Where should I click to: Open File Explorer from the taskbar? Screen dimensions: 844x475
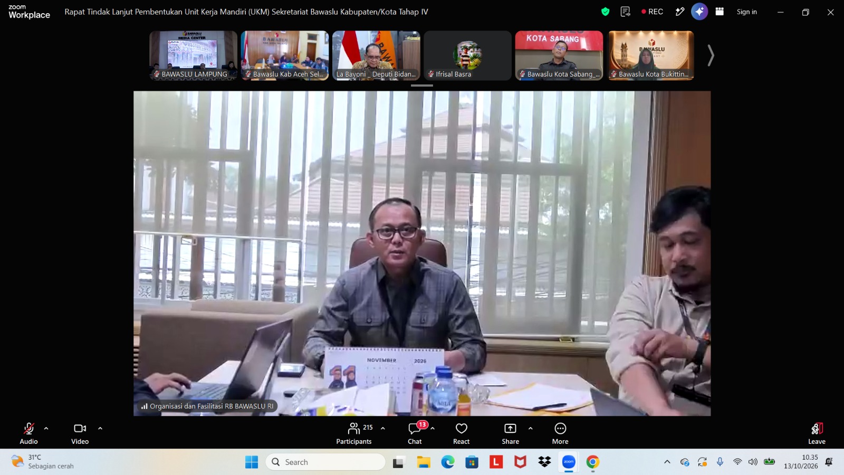pos(423,462)
